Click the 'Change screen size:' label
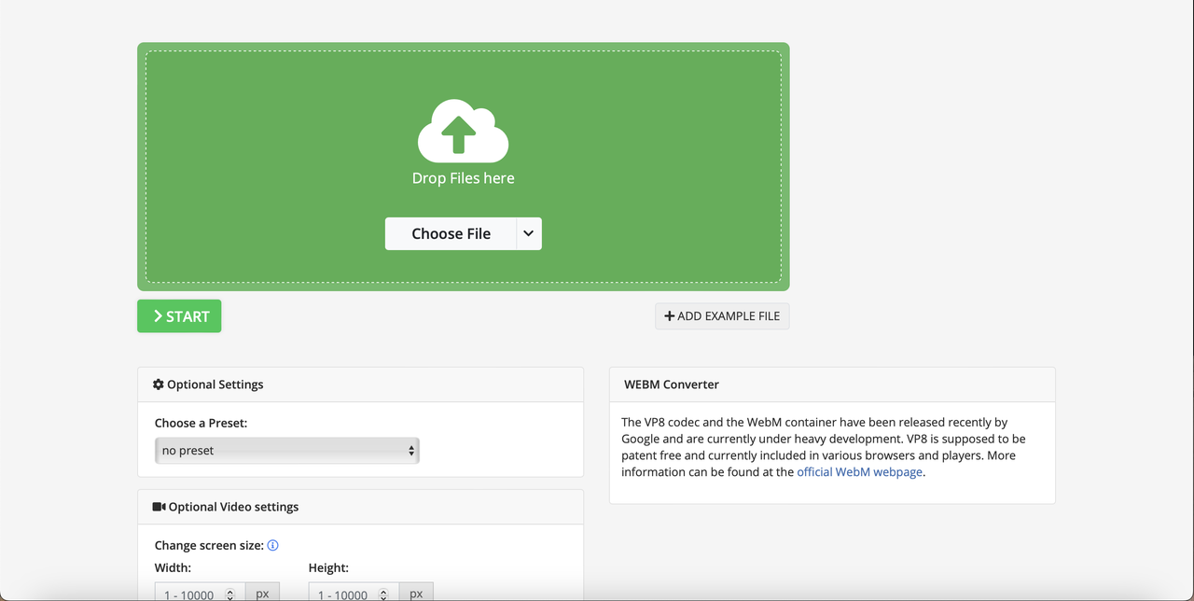 209,546
